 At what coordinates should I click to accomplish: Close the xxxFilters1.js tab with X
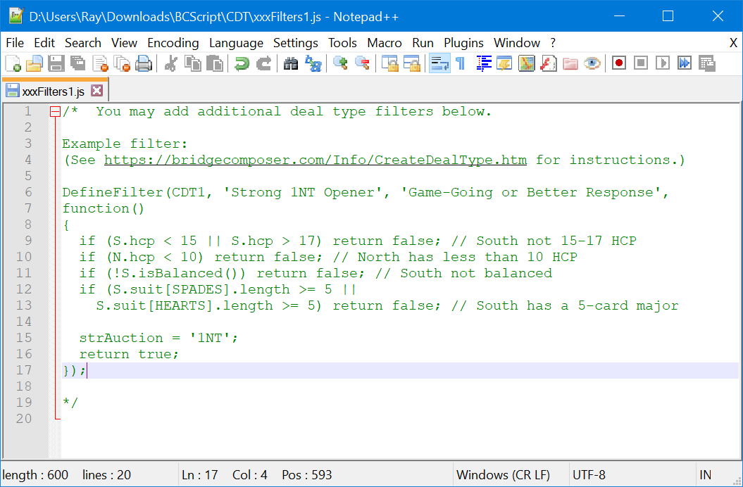96,91
